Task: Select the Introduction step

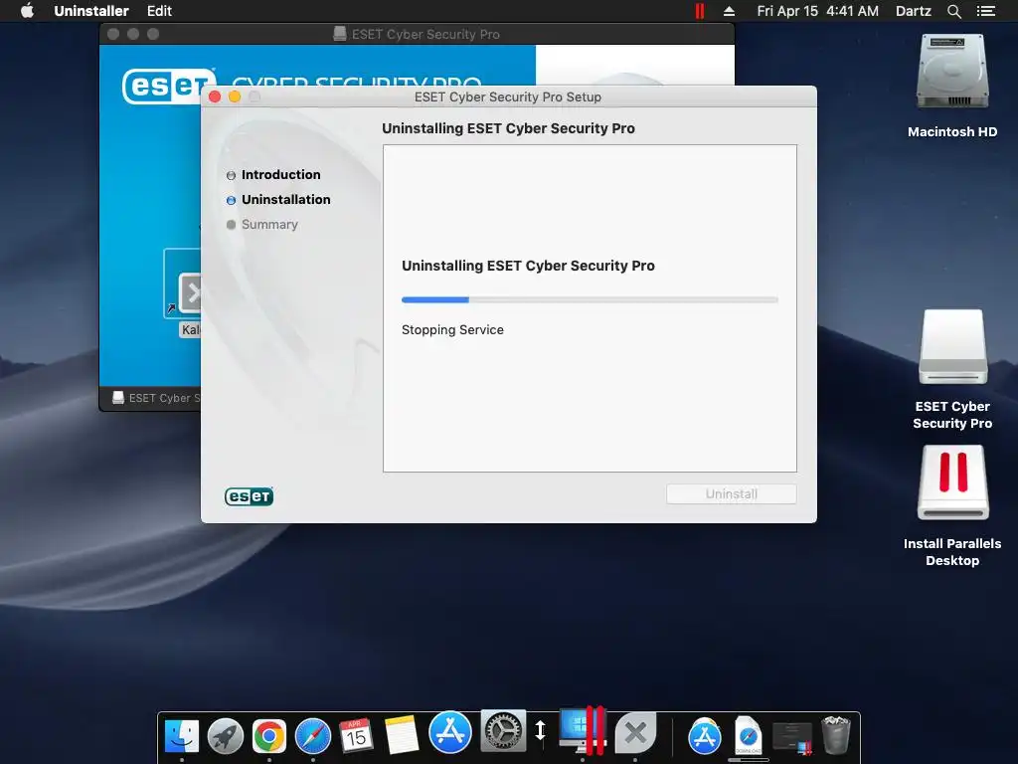Action: click(280, 175)
